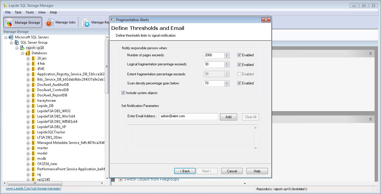Collapse the SQL Server Group node
The image size is (381, 194).
coord(11,42)
